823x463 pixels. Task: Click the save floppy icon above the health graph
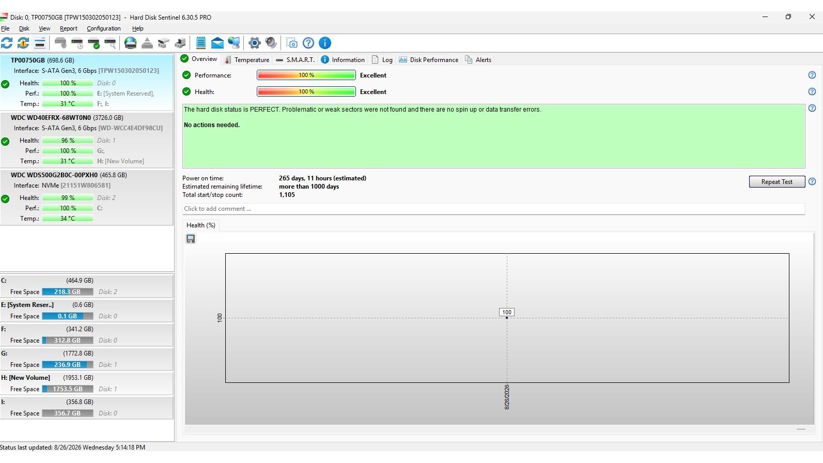coord(191,239)
